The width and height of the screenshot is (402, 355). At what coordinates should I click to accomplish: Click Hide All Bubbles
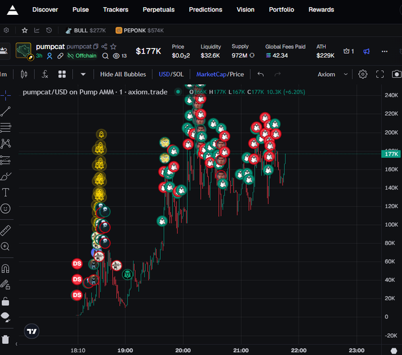click(x=123, y=74)
